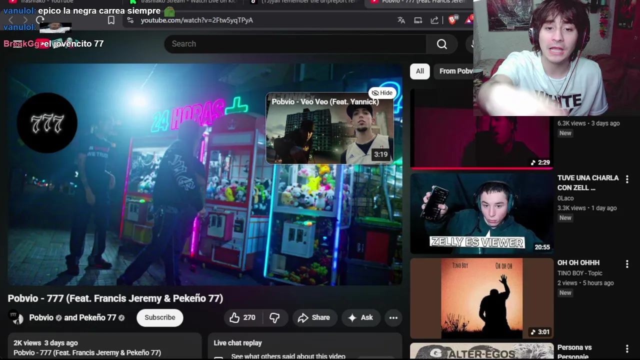This screenshot has height=360, width=640.
Task: Click the 777 channel watermark circle
Action: (47, 123)
